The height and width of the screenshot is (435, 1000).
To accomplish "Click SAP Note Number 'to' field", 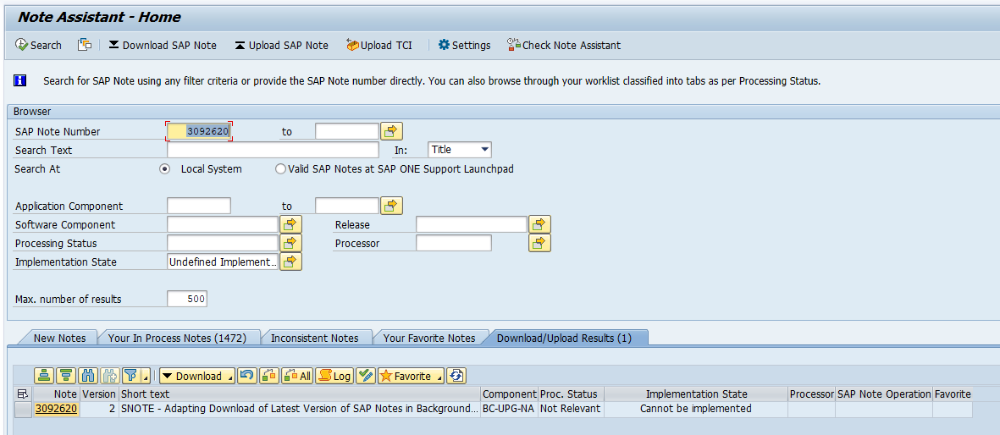I will [347, 131].
